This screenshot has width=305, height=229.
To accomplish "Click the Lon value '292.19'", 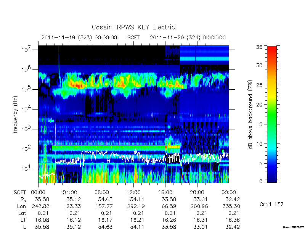I will pyautogui.click(x=136, y=206).
